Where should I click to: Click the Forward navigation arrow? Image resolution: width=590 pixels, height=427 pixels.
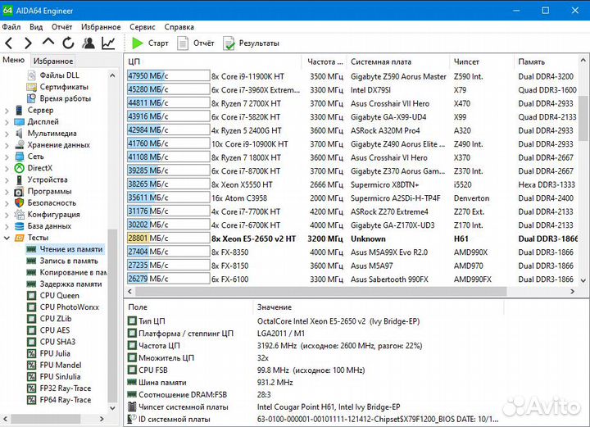pos(28,43)
